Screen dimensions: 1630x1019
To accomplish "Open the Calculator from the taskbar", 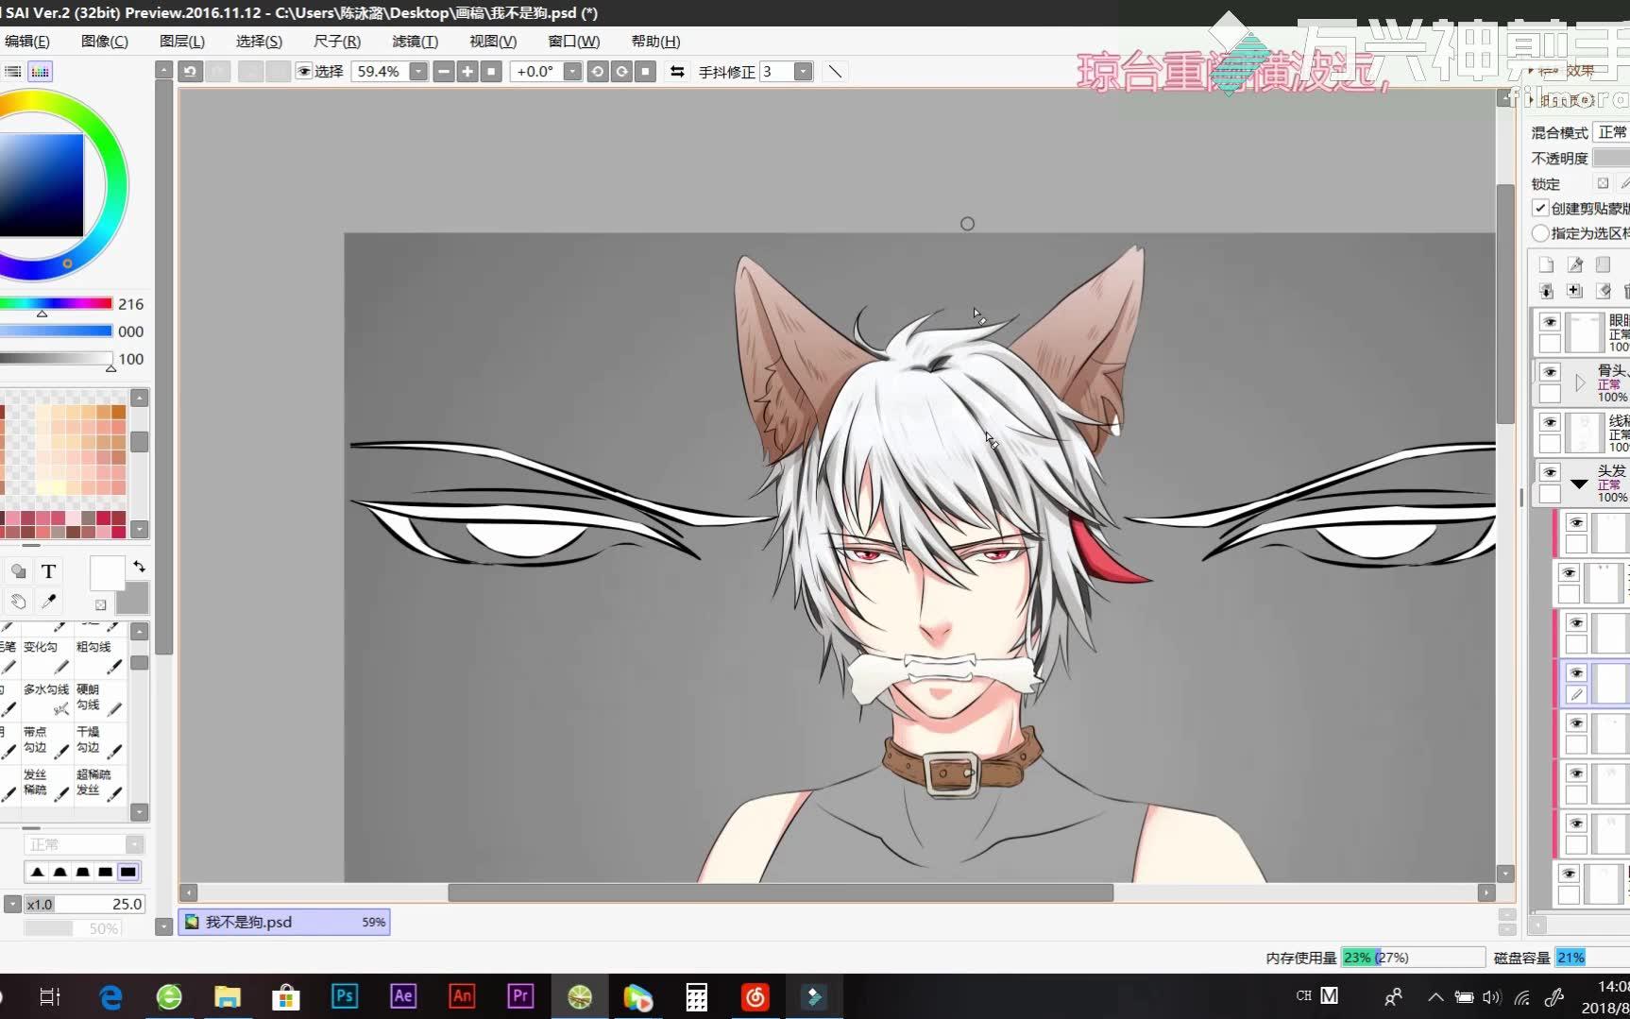I will pos(696,996).
